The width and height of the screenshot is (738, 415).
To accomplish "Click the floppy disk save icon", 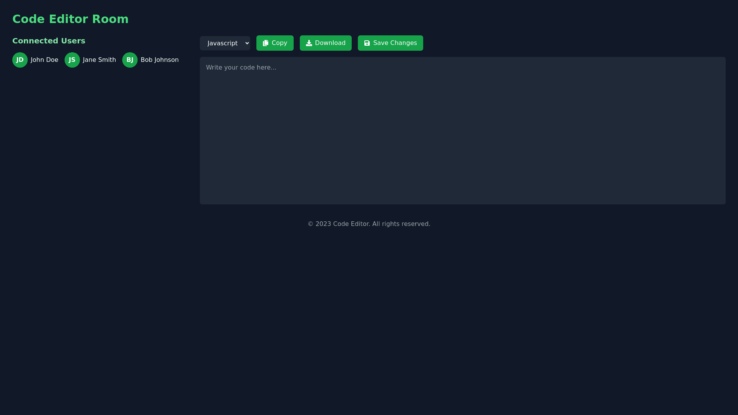I will (x=367, y=43).
